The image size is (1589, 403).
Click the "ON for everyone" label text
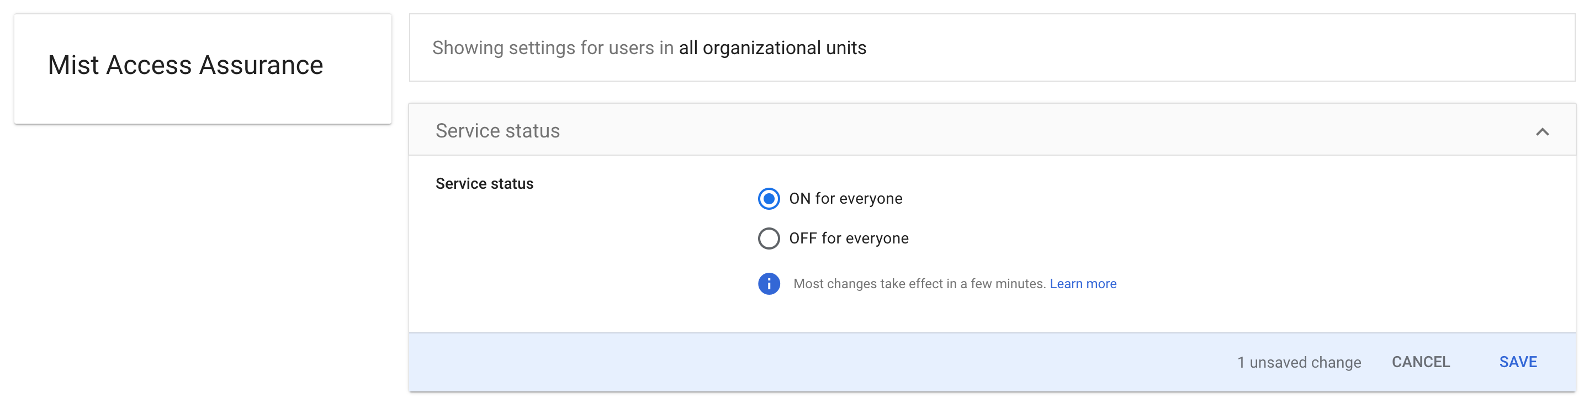(845, 199)
